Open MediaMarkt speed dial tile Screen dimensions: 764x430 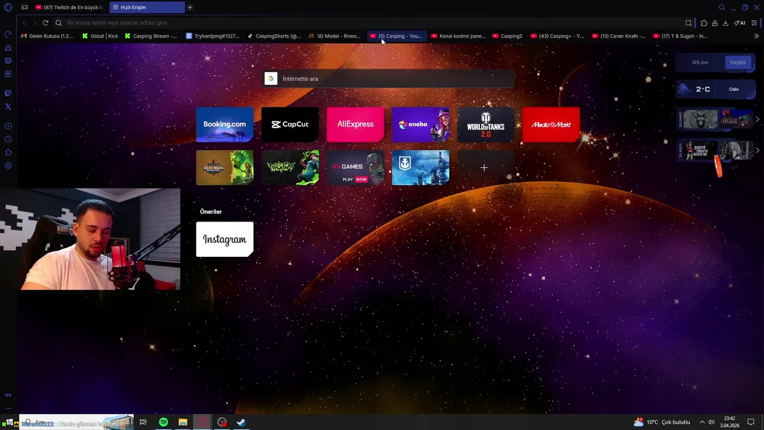click(551, 124)
